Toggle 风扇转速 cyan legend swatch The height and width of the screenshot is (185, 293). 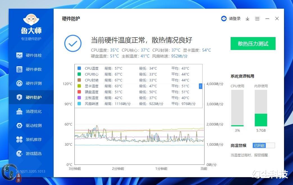pos(79,104)
